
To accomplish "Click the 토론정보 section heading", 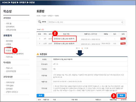I will tap(43, 54).
